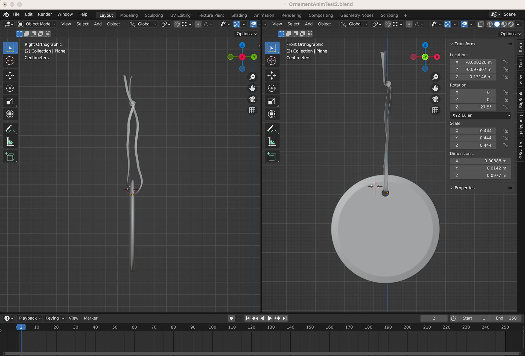Toggle lock on Rotation Z
The height and width of the screenshot is (356, 525).
point(506,107)
